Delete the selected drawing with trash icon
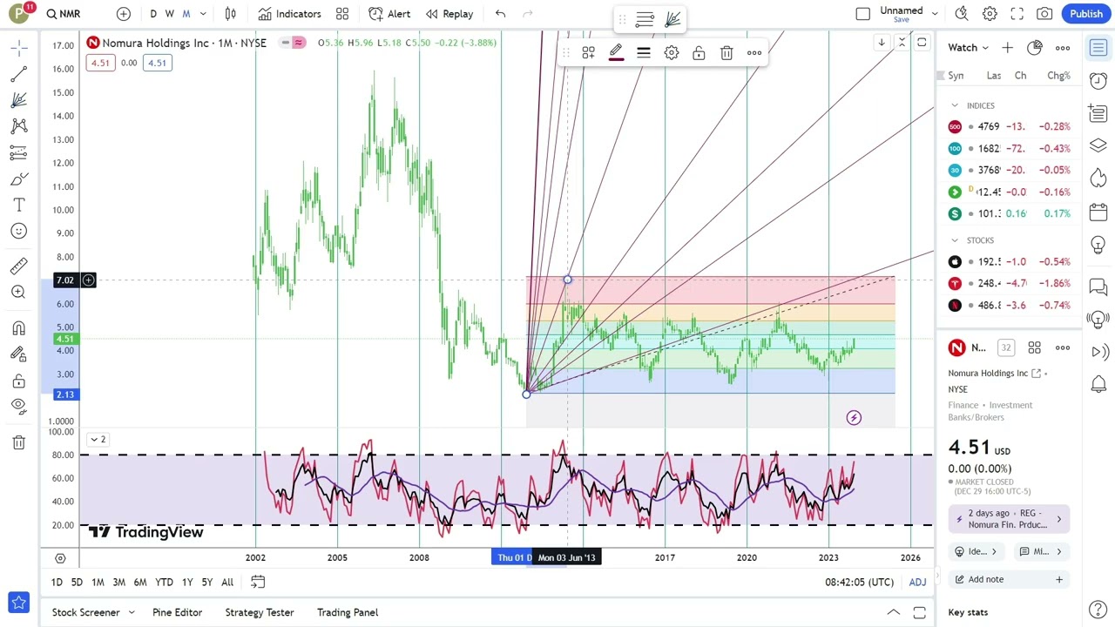This screenshot has height=627, width=1115. [x=726, y=53]
